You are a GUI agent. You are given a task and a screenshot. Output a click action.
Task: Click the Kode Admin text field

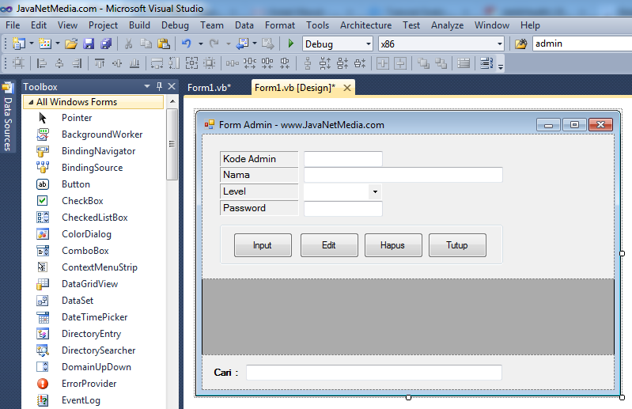343,159
